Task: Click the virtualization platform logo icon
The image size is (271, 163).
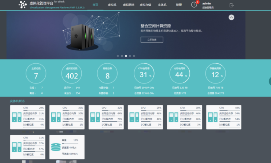Action: click(x=23, y=5)
